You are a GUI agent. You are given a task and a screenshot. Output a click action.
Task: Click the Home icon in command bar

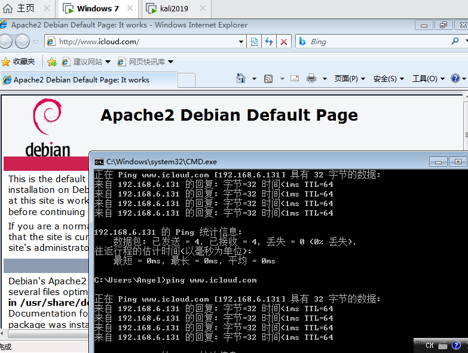pos(241,78)
